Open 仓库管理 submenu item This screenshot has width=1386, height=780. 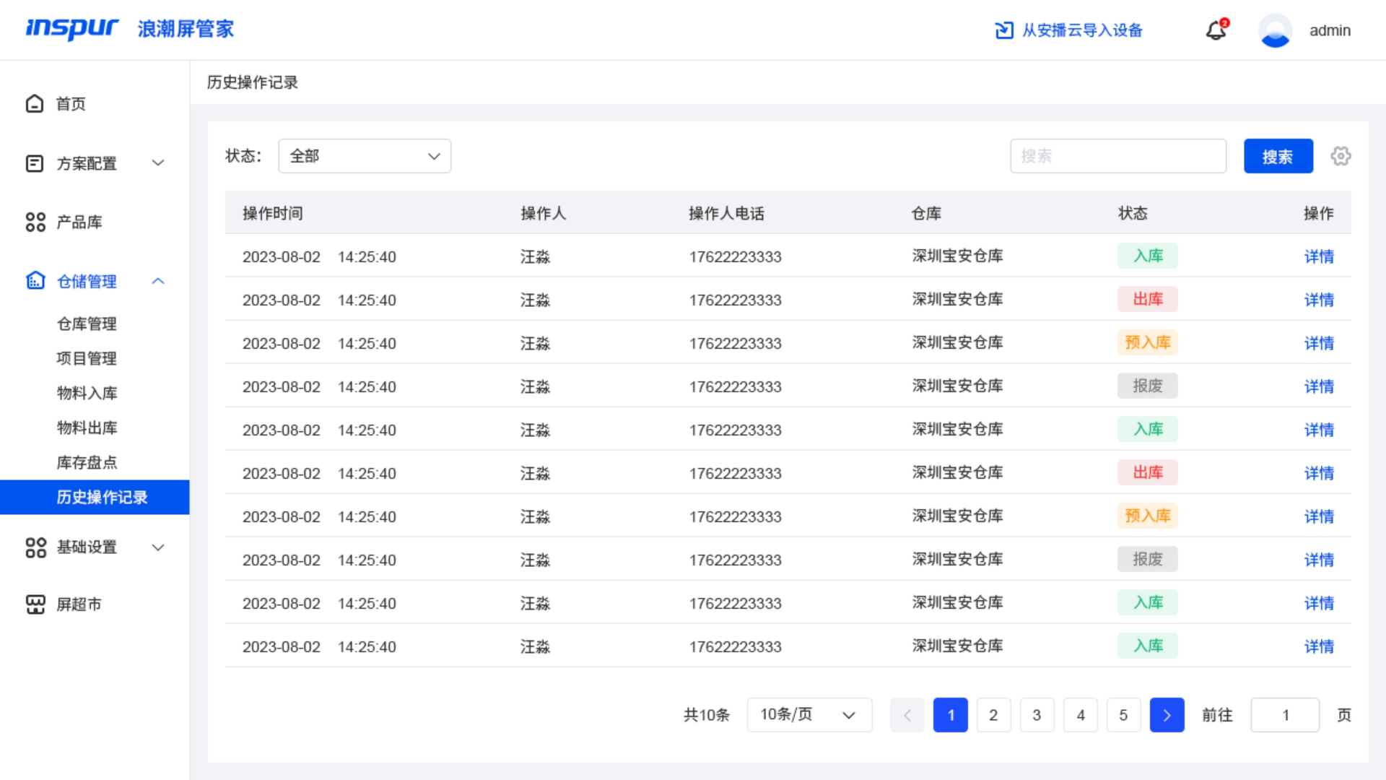(x=87, y=324)
